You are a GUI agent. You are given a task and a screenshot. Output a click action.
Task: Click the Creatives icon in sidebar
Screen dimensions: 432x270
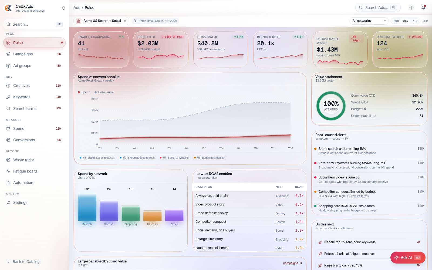8,86
